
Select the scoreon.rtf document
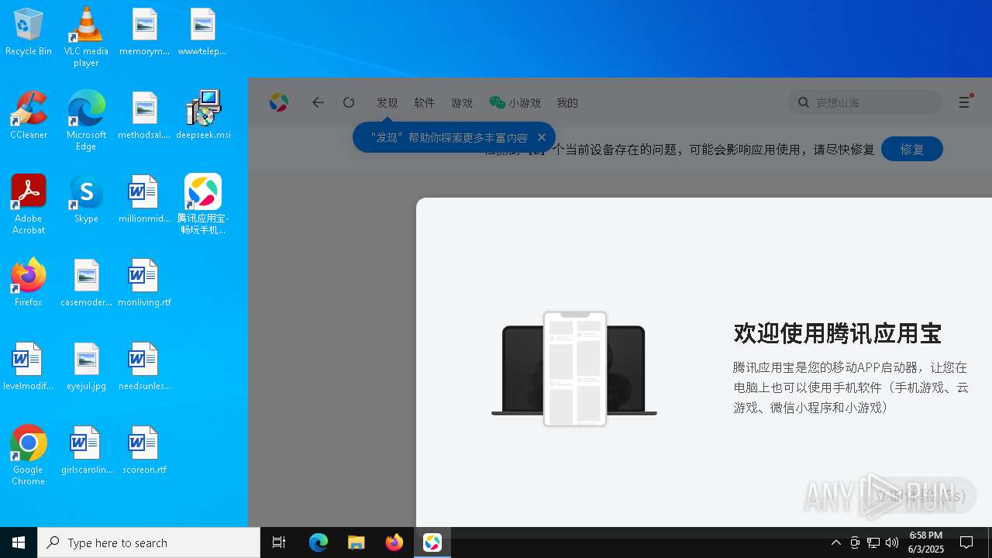click(144, 449)
